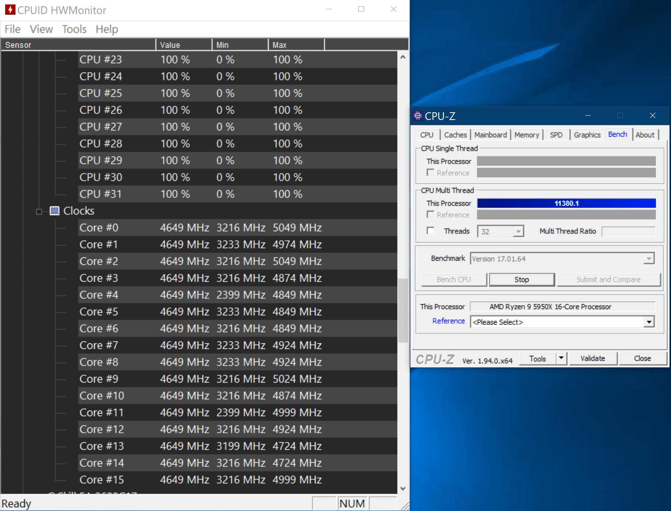Enable the Multi Thread Reference checkbox
The width and height of the screenshot is (671, 511).
pos(430,215)
